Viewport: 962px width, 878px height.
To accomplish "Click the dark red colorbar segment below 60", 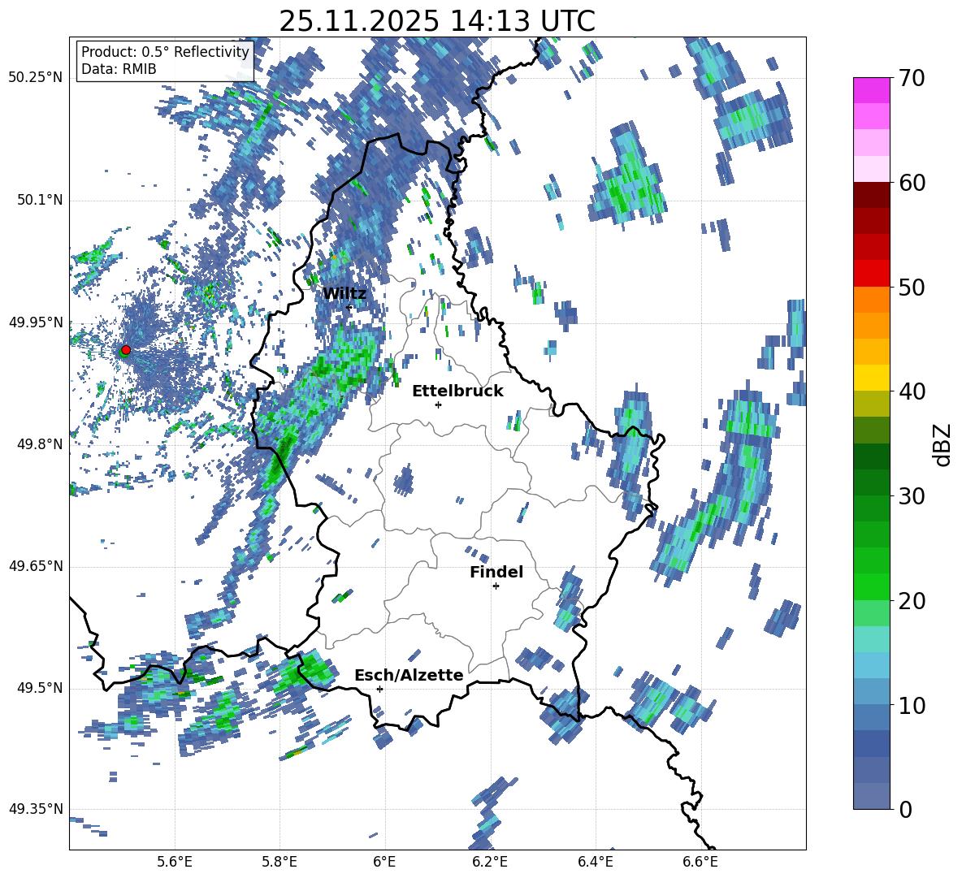I will [x=871, y=196].
